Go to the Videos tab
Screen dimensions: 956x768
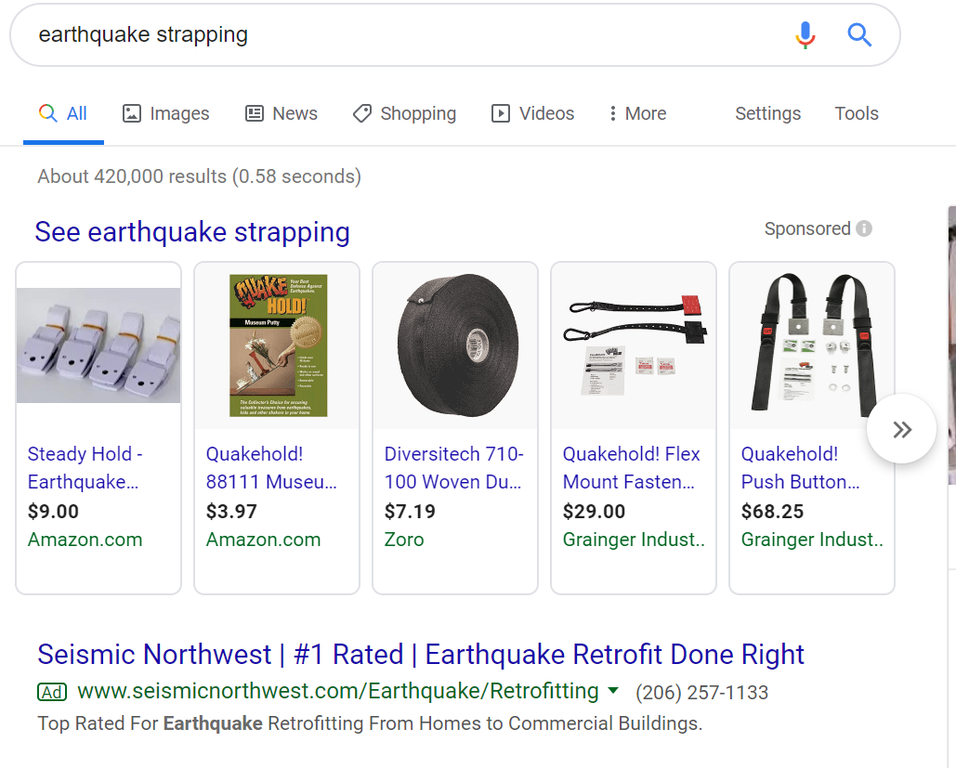pyautogui.click(x=533, y=113)
